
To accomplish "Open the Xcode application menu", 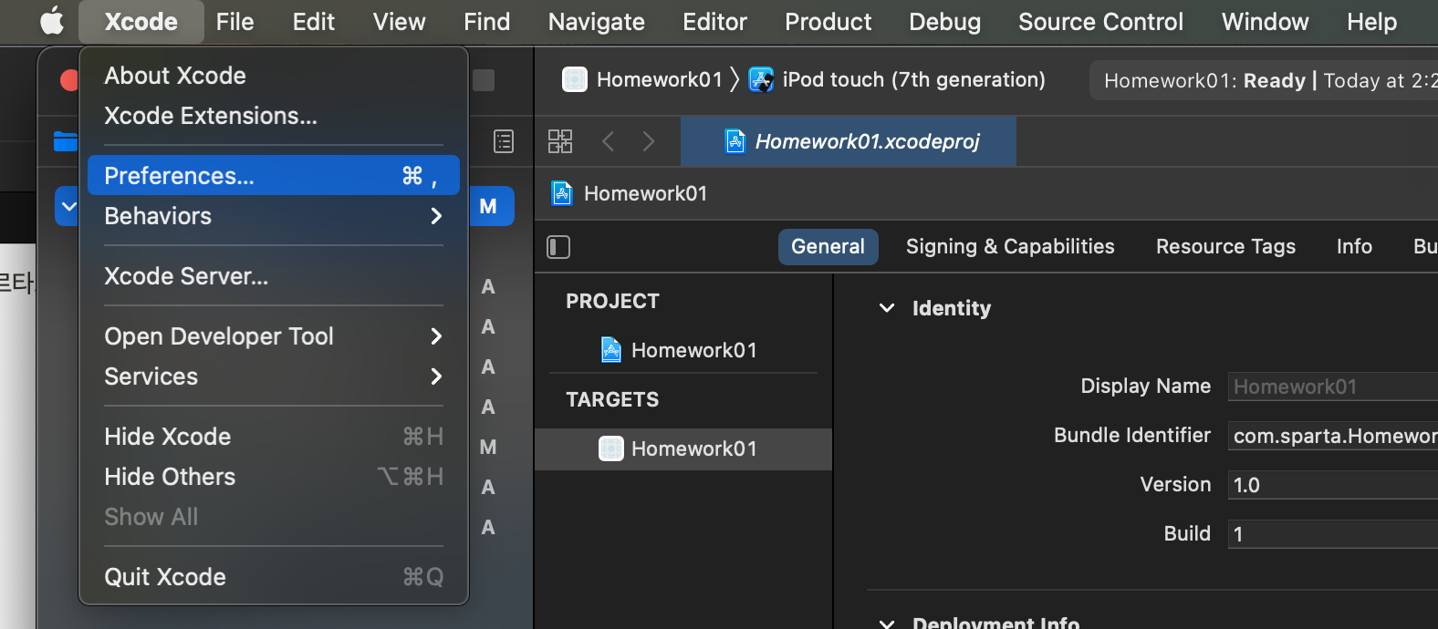I will 141,22.
